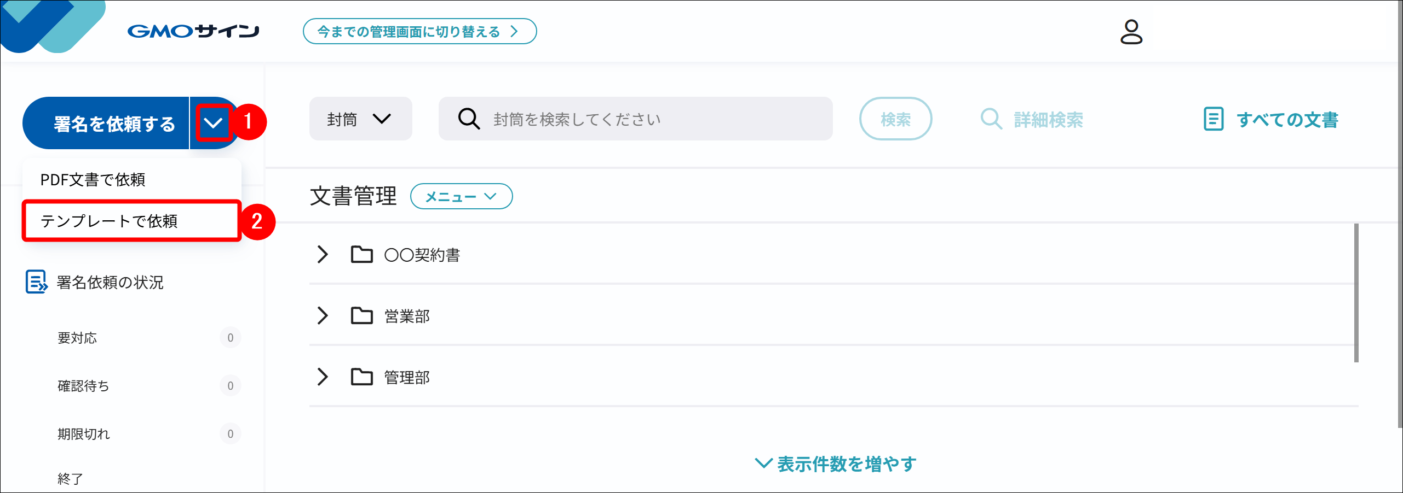The height and width of the screenshot is (493, 1403).
Task: Open dropdown arrow beside 署名を依頼する
Action: tap(213, 123)
